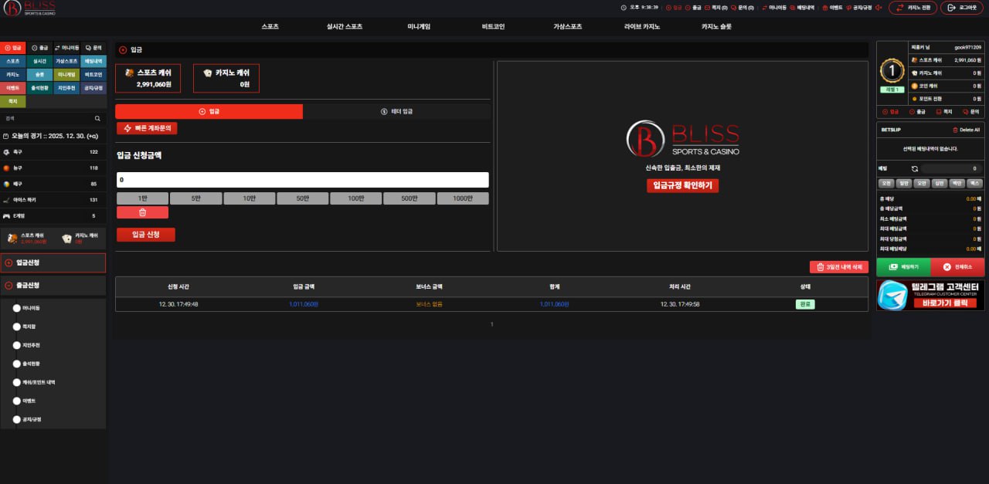
Task: Select the 미니이동 radio item in sidebar
Action: click(17, 308)
